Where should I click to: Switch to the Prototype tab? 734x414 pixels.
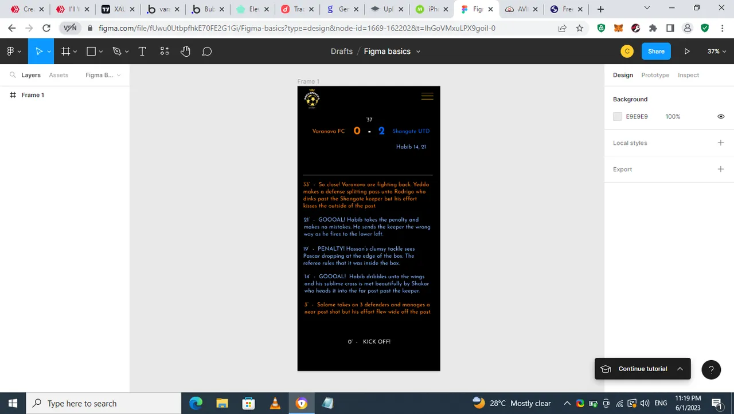tap(655, 75)
